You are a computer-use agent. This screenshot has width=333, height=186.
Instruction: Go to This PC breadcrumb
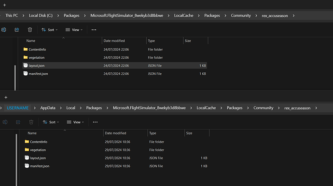tap(12, 15)
